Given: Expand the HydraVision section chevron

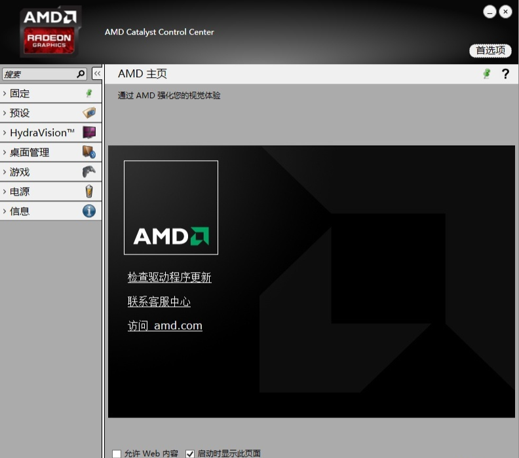Looking at the screenshot, I should click(5, 133).
